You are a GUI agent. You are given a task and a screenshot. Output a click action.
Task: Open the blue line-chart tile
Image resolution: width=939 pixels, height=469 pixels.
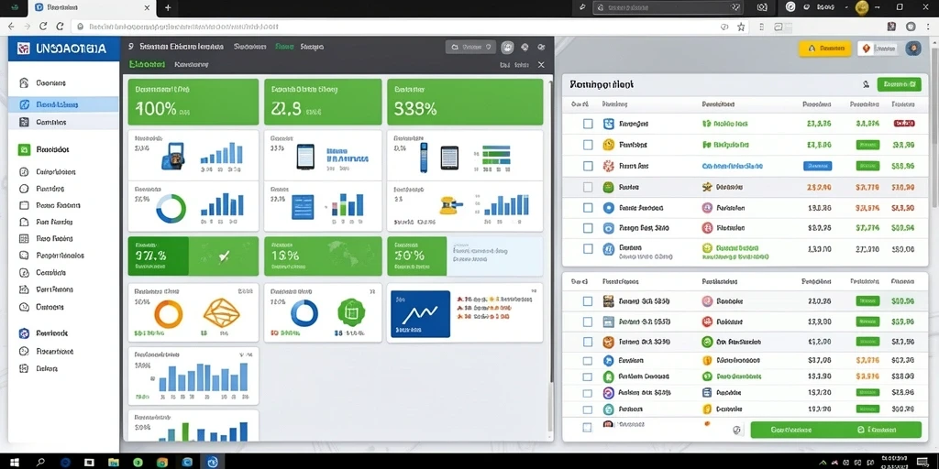420,313
